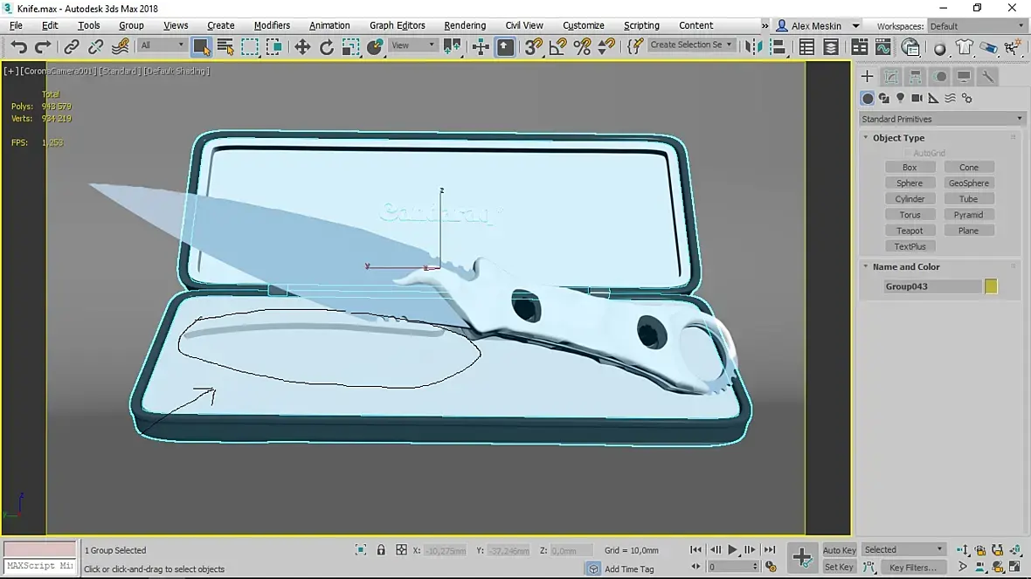The width and height of the screenshot is (1031, 579).
Task: Select the Move tool in toolbar
Action: pos(302,47)
